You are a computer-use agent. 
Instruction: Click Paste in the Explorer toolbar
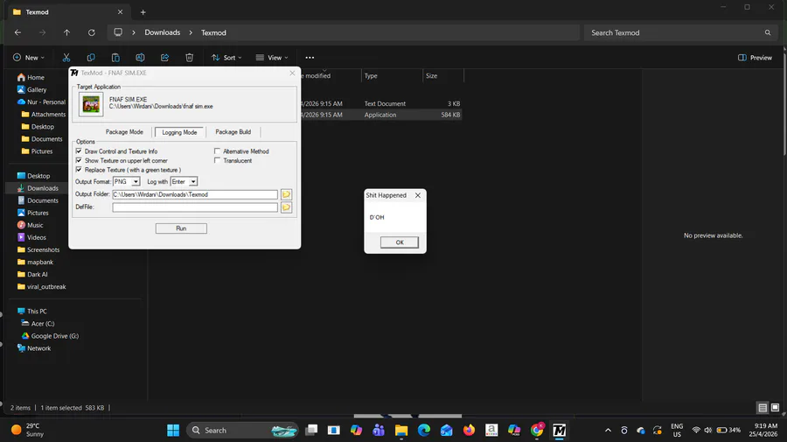(x=115, y=58)
